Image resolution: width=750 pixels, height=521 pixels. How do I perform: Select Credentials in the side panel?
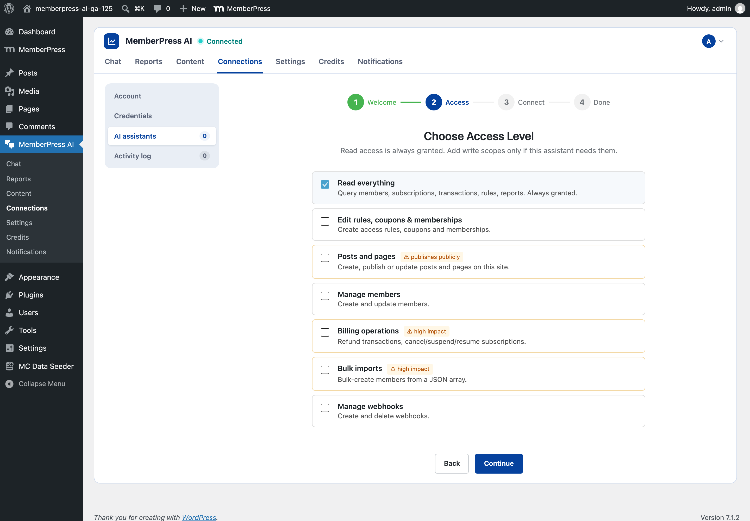click(162, 116)
